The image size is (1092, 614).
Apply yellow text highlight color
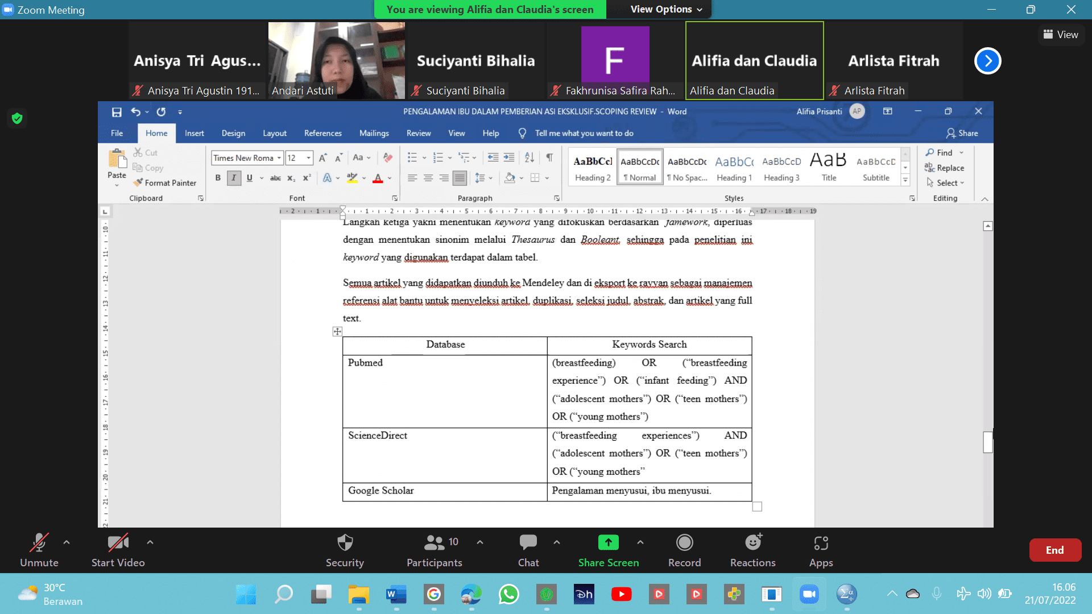353,179
